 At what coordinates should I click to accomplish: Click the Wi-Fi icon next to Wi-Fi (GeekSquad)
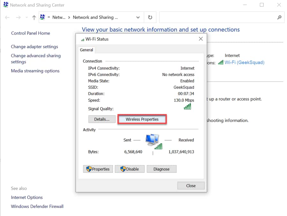pyautogui.click(x=220, y=62)
